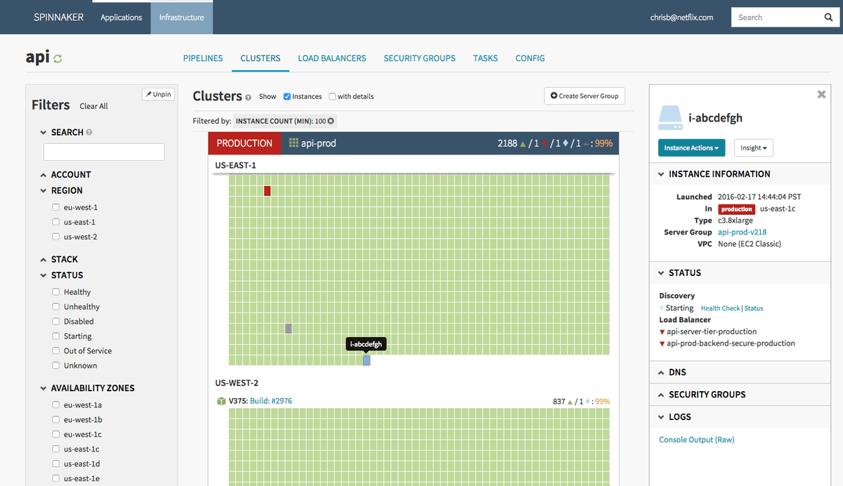Check the us-east-1c availability zone
This screenshot has height=486, width=843.
tap(55, 449)
